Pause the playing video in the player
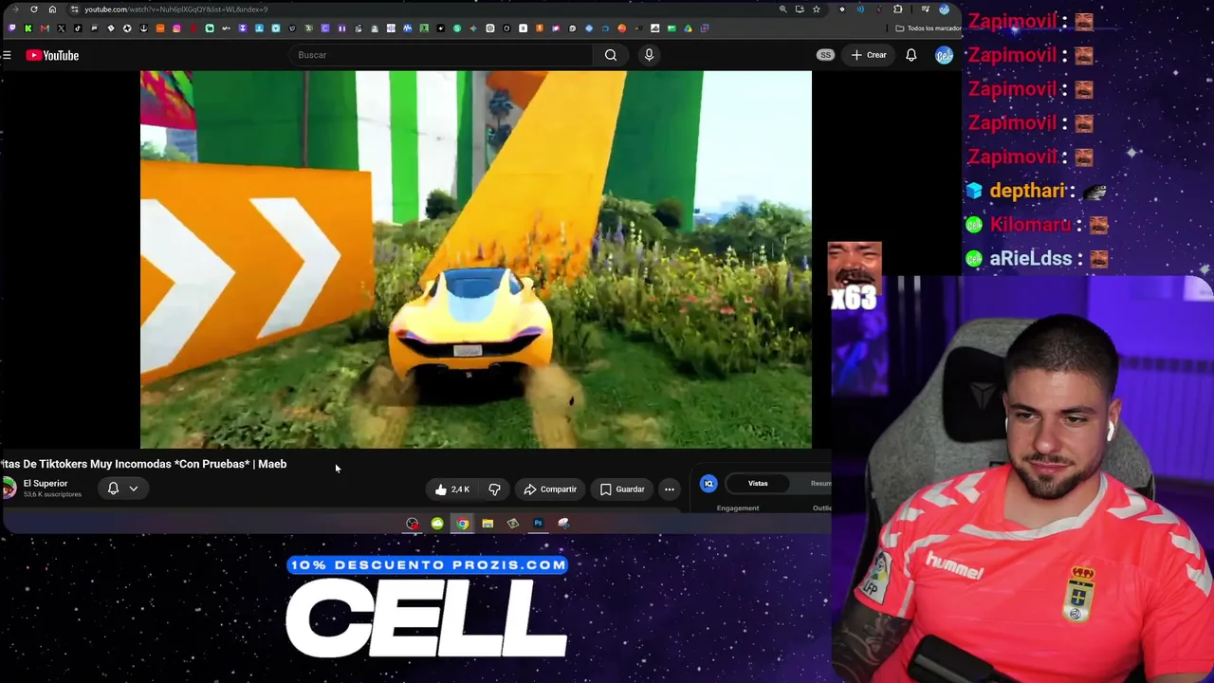The image size is (1214, 683). click(x=476, y=259)
